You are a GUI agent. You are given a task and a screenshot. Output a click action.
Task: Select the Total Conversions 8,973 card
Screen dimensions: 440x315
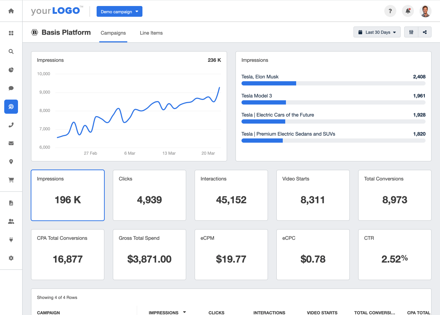[395, 195]
